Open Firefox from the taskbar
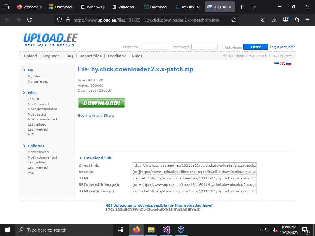 pos(136,230)
